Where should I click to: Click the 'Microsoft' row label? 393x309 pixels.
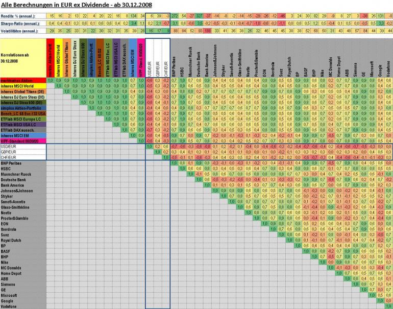click(23, 295)
